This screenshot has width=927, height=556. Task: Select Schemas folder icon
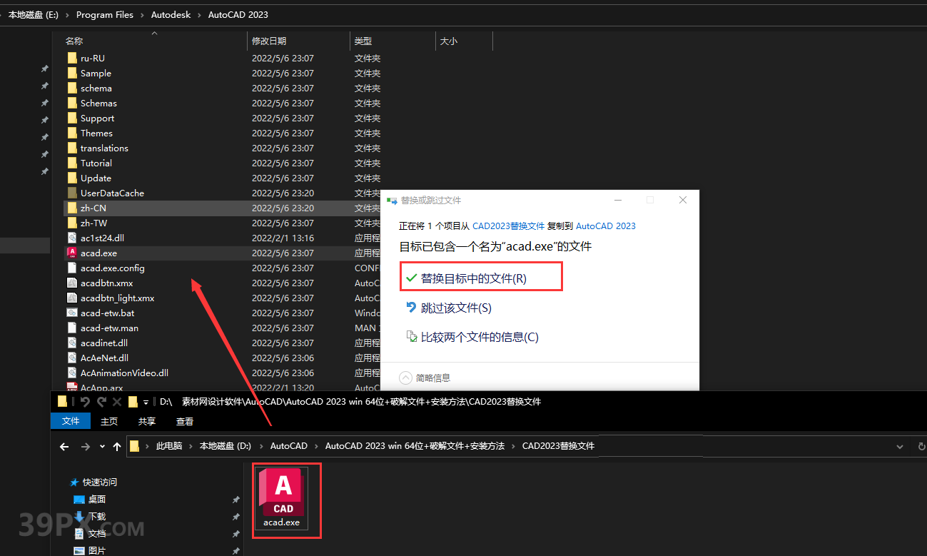coord(71,103)
